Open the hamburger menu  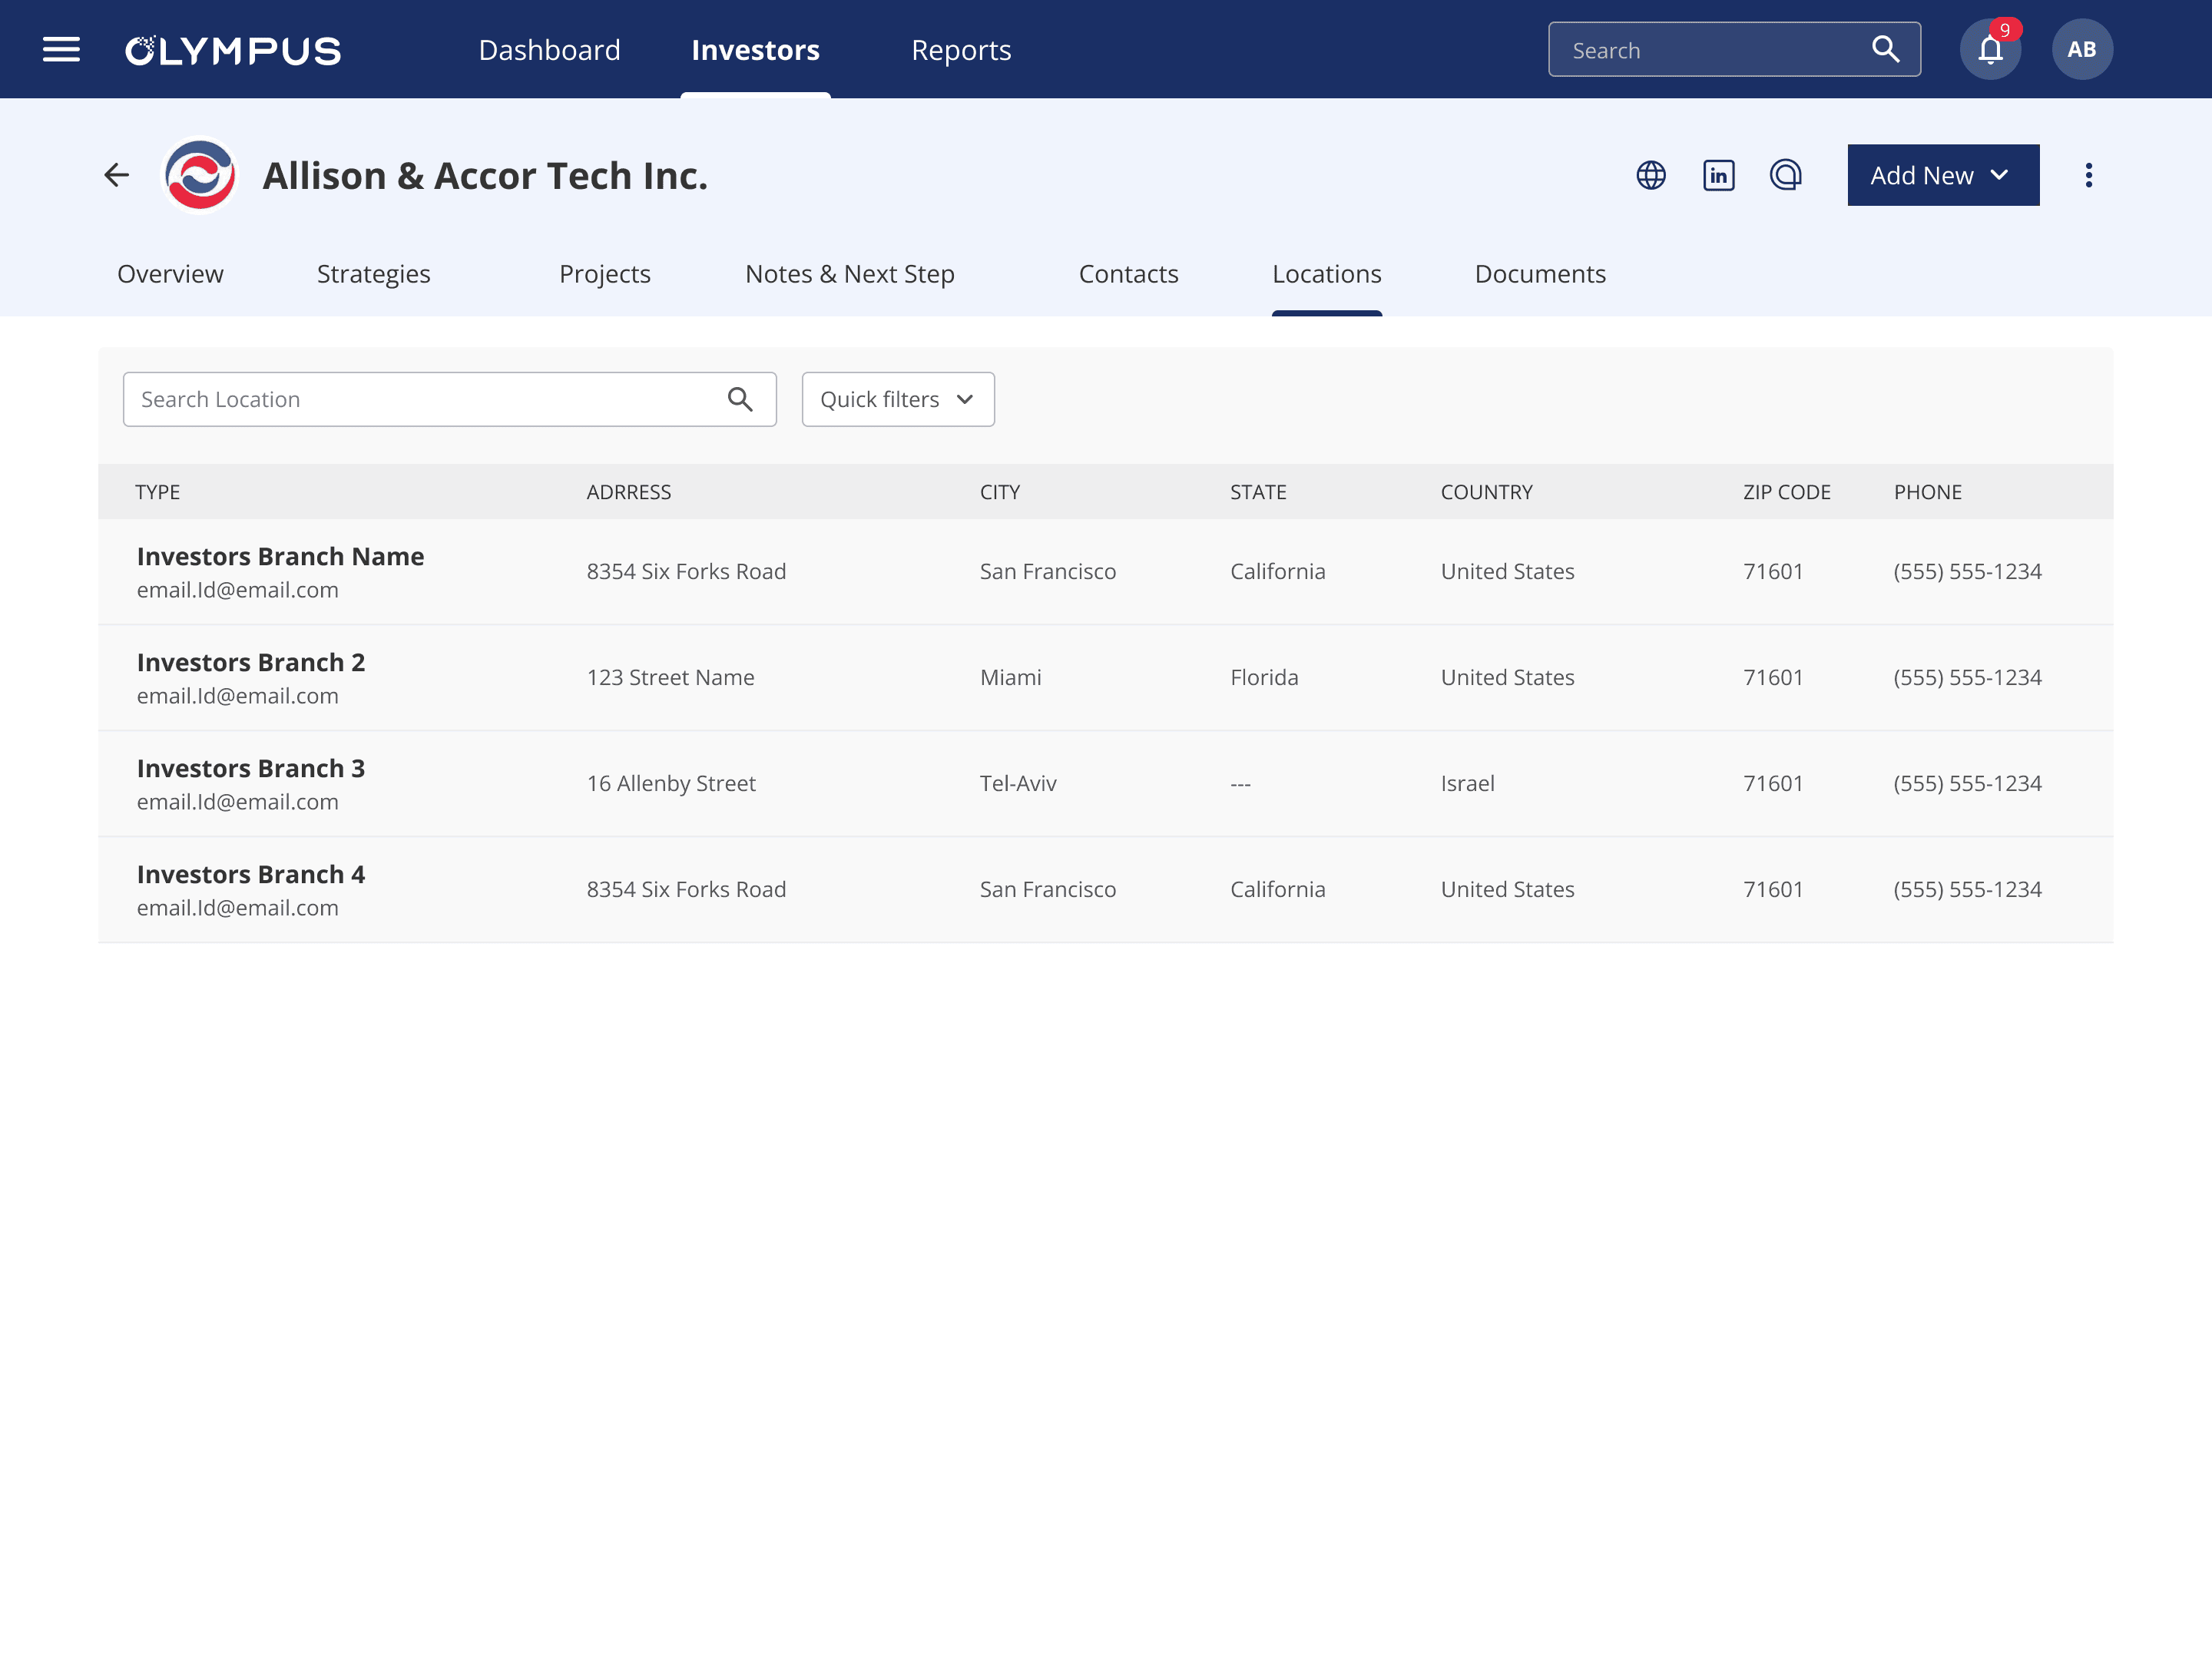tap(61, 50)
